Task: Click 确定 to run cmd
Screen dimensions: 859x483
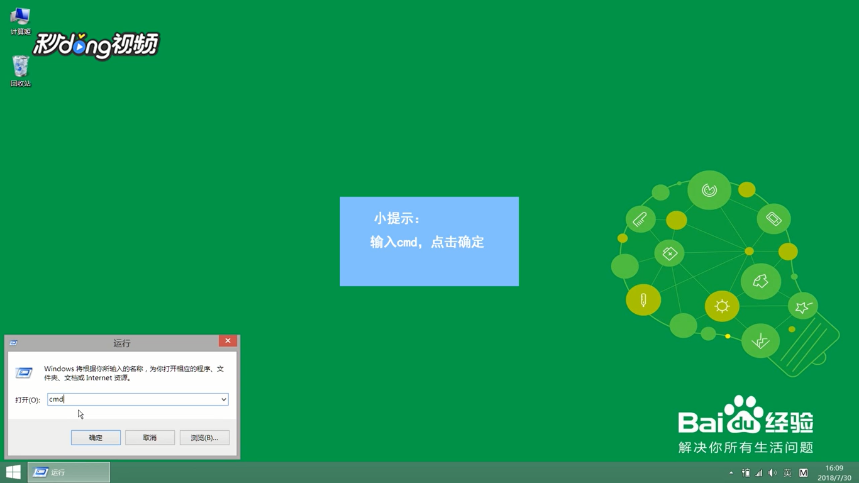Action: 96,438
